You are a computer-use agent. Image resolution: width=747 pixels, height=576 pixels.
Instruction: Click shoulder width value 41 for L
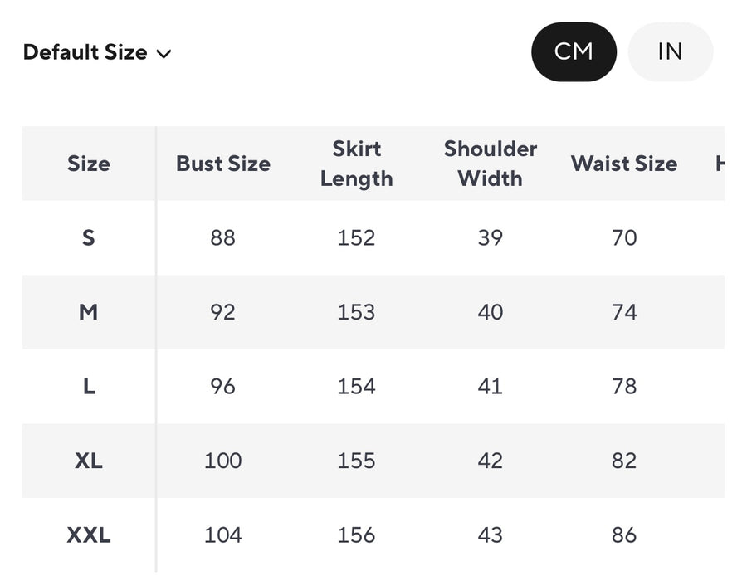click(x=490, y=387)
